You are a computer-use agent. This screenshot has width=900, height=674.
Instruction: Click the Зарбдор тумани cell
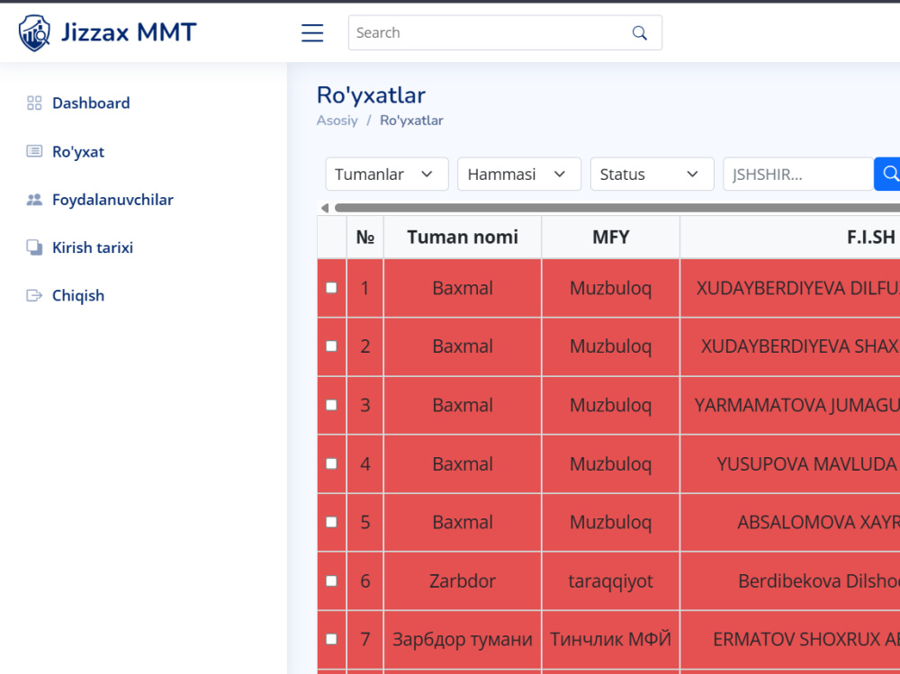[463, 639]
